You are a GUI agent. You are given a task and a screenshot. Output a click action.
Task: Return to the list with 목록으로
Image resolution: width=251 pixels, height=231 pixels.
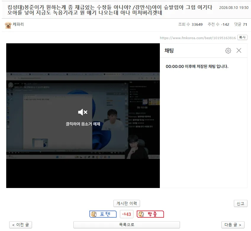(126, 225)
